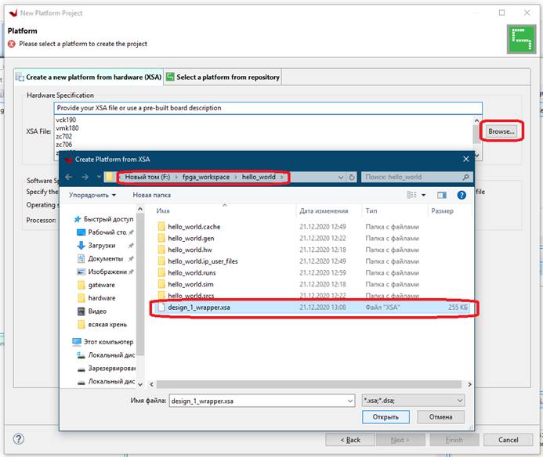
Task: Open the *.xsa;*.dsa file type dropdown
Action: pyautogui.click(x=414, y=400)
